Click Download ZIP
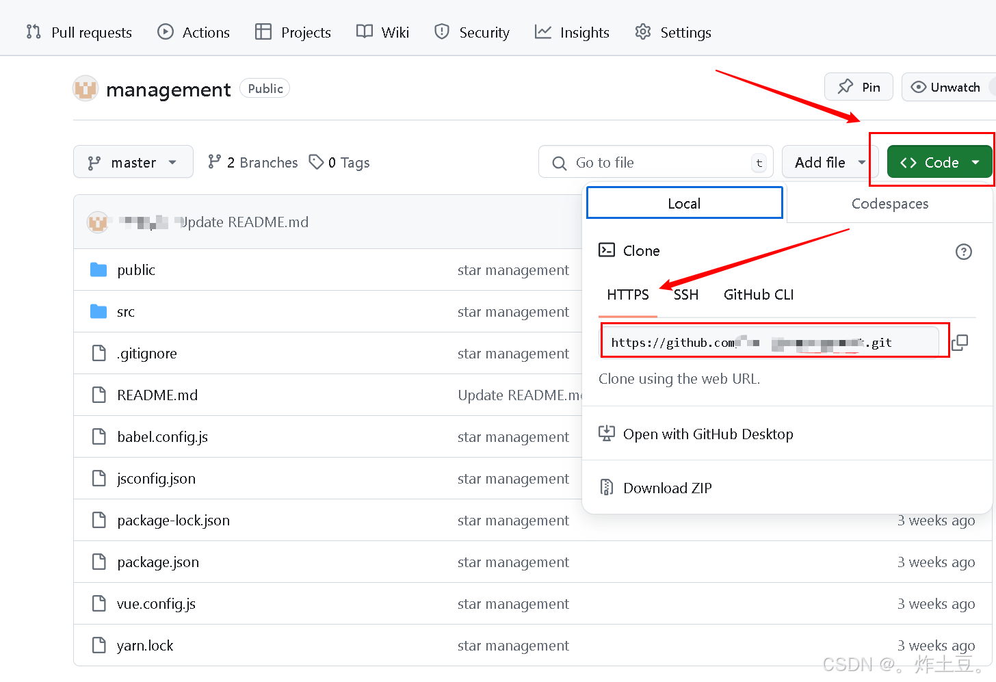The image size is (996, 682). (655, 488)
